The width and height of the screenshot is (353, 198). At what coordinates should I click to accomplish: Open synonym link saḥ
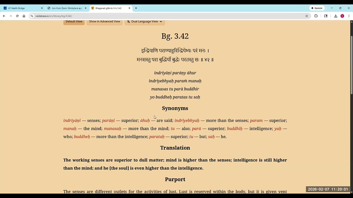pyautogui.click(x=211, y=136)
